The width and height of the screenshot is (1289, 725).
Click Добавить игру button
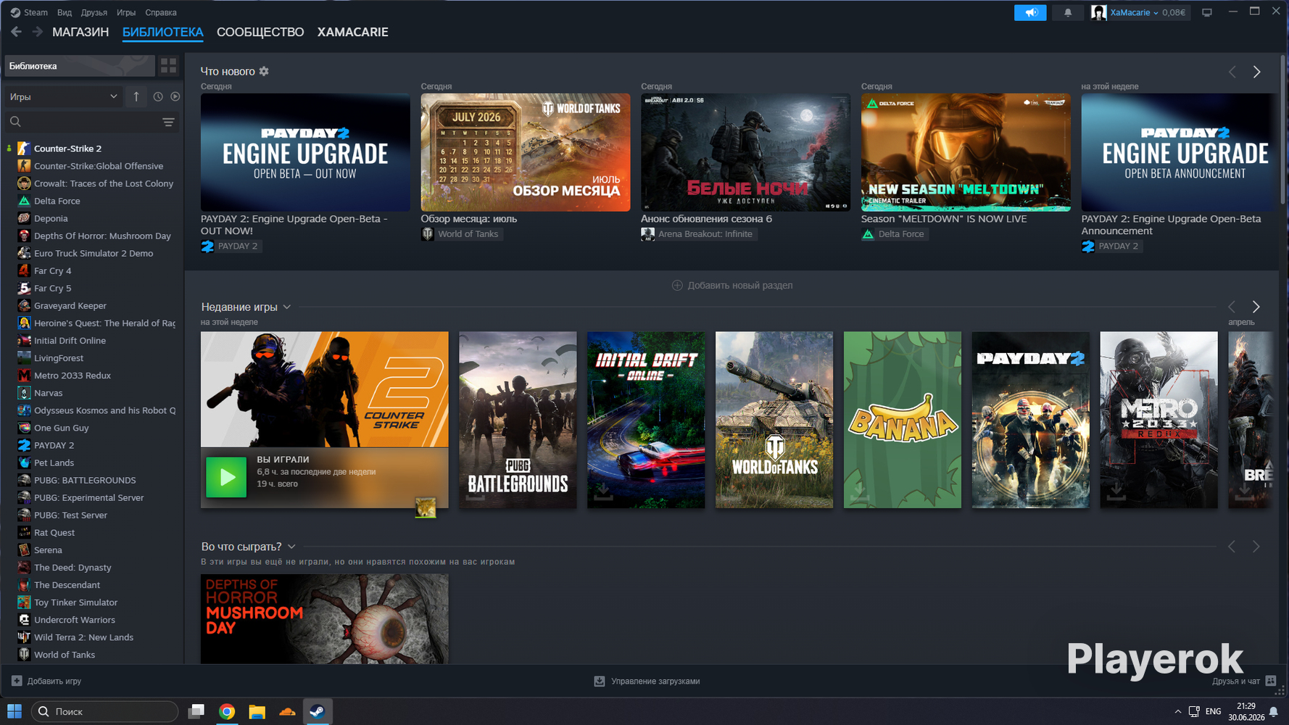point(46,681)
